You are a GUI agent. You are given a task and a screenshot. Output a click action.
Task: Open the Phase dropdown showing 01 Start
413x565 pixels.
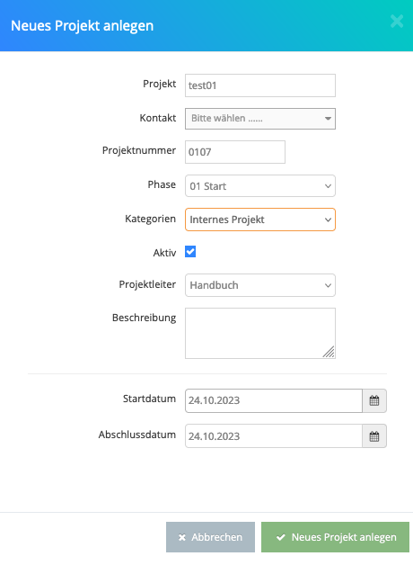[x=260, y=186]
